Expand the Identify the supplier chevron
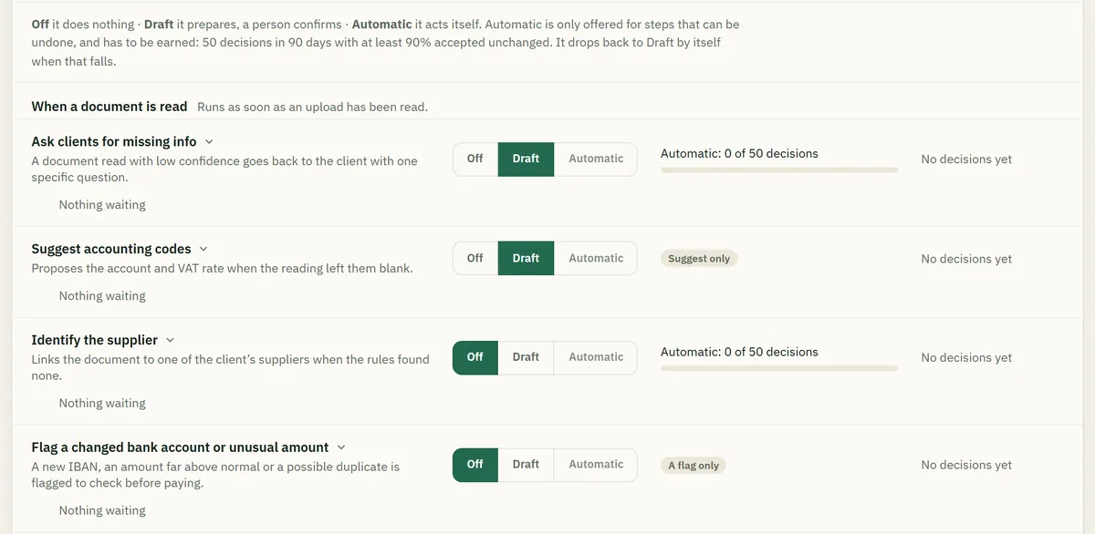The image size is (1095, 534). (x=170, y=340)
